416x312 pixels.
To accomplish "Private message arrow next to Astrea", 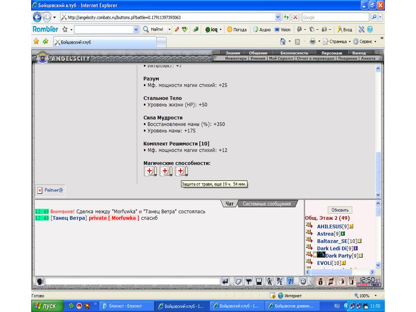I will point(309,233).
